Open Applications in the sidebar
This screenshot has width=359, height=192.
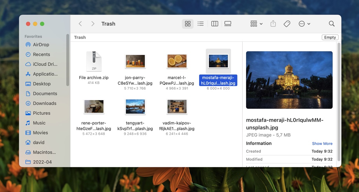click(x=45, y=74)
